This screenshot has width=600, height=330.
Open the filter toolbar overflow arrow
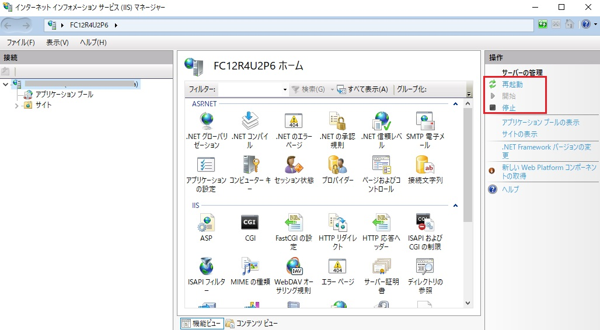[469, 94]
